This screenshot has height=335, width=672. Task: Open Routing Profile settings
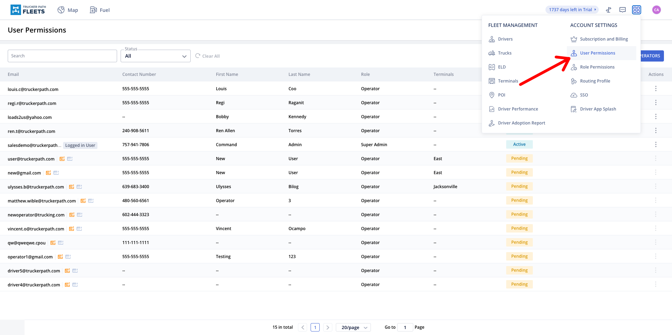[595, 81]
